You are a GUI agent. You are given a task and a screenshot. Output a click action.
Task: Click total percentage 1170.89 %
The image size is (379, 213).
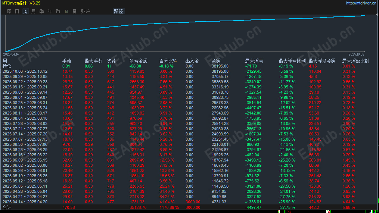(x=169, y=207)
